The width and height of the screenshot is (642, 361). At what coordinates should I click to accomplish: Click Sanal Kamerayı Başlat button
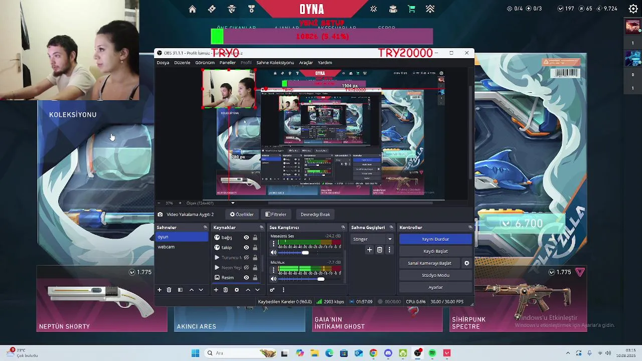(430, 263)
